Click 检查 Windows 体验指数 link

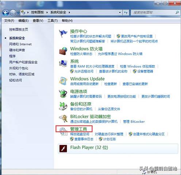(x=138, y=66)
